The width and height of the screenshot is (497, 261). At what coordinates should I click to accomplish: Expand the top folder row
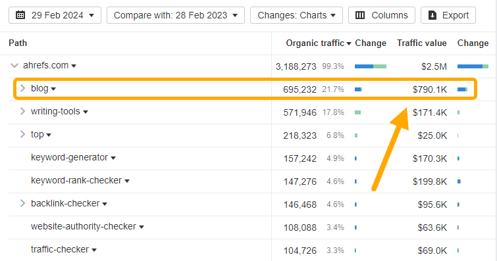point(22,134)
